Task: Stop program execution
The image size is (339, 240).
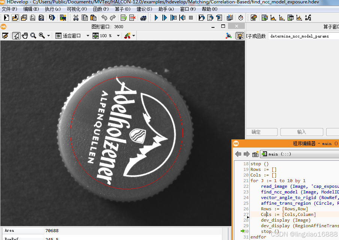Action: pyautogui.click(x=191, y=18)
